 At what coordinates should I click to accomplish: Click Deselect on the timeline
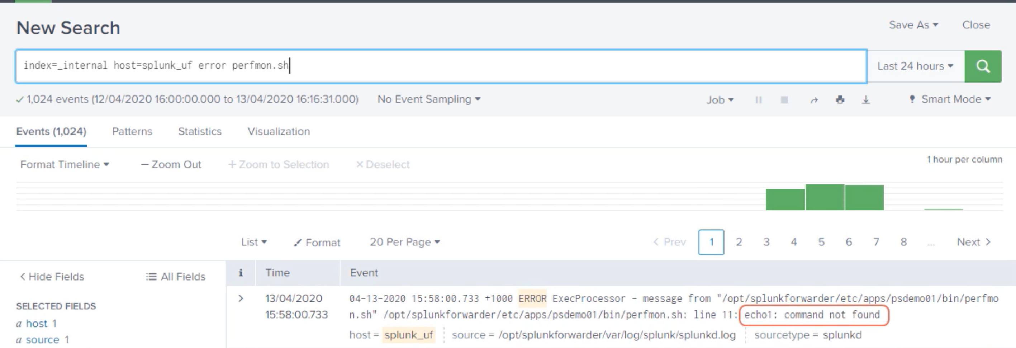point(383,164)
